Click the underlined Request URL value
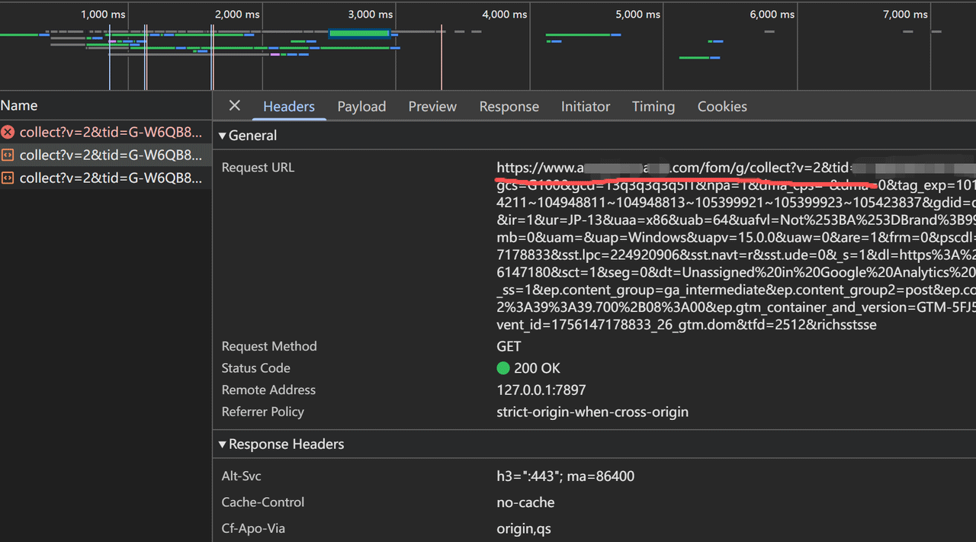 coord(671,168)
